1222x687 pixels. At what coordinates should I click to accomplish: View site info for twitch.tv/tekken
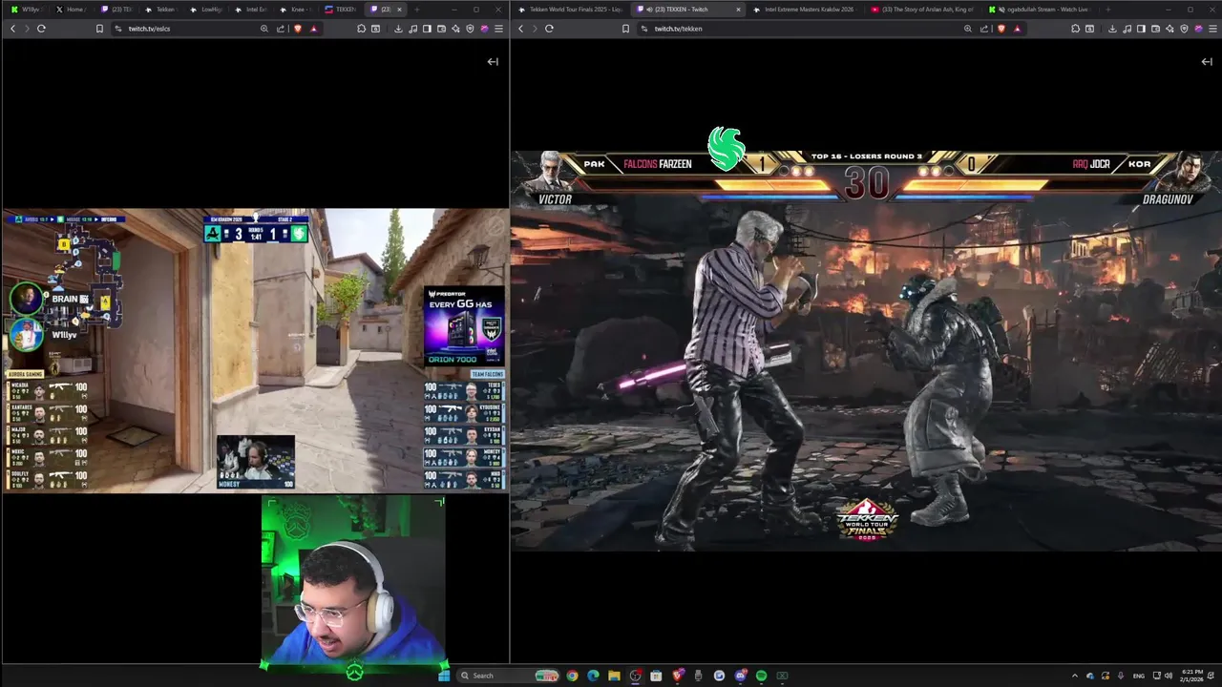point(643,29)
